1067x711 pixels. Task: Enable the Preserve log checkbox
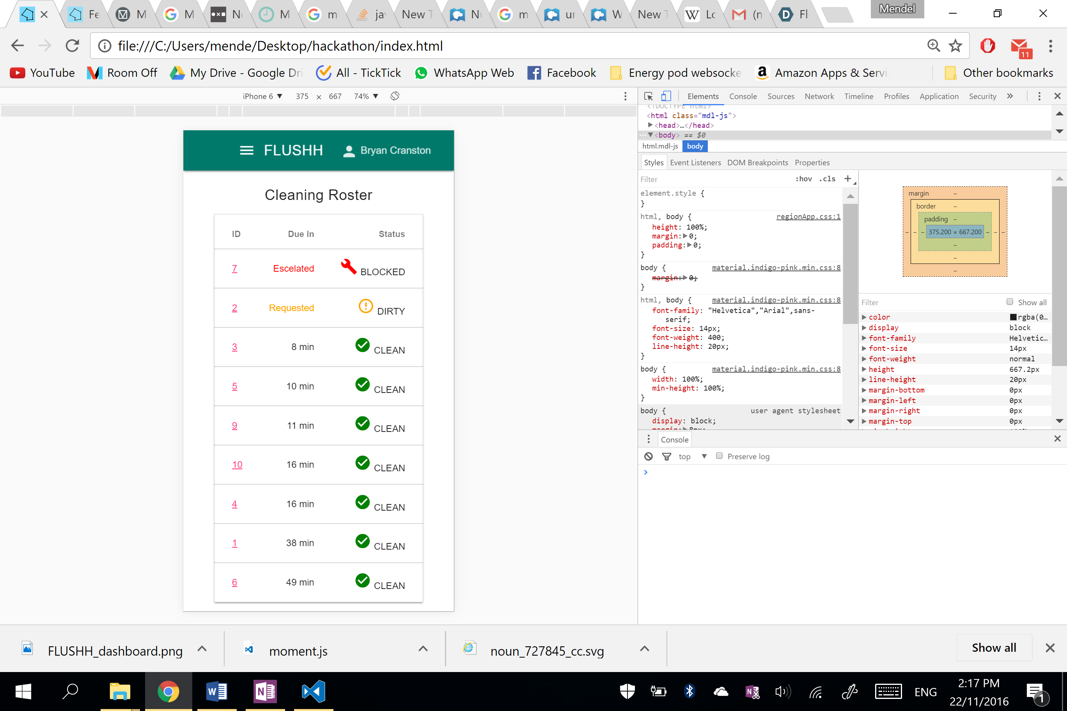719,456
